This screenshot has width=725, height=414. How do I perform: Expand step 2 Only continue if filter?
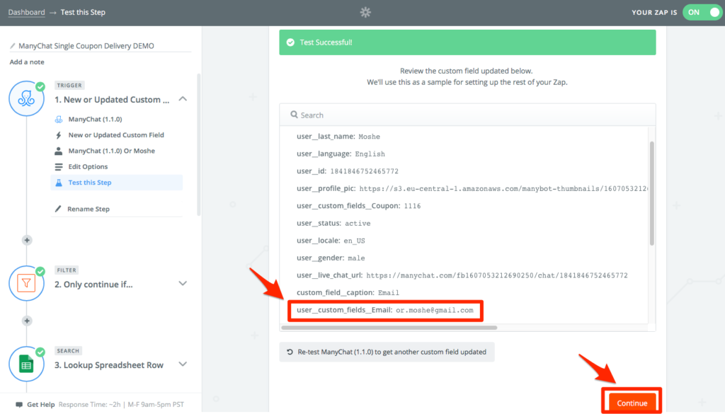click(x=183, y=283)
